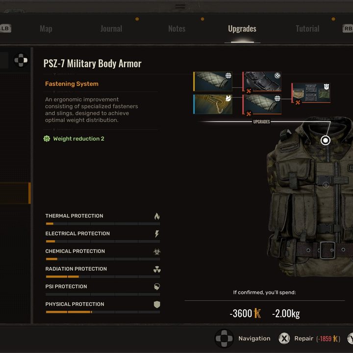Select the black armor plate upgrade tile
Image resolution: width=353 pixels, height=353 pixels.
coord(262,81)
